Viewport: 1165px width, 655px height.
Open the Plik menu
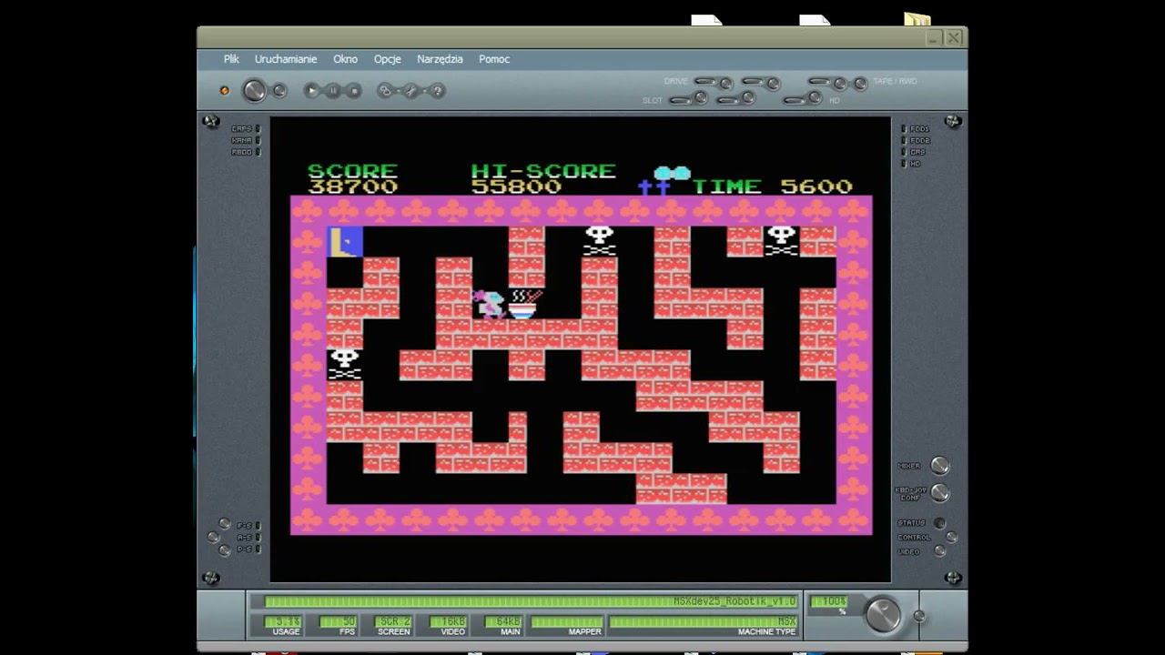(231, 59)
